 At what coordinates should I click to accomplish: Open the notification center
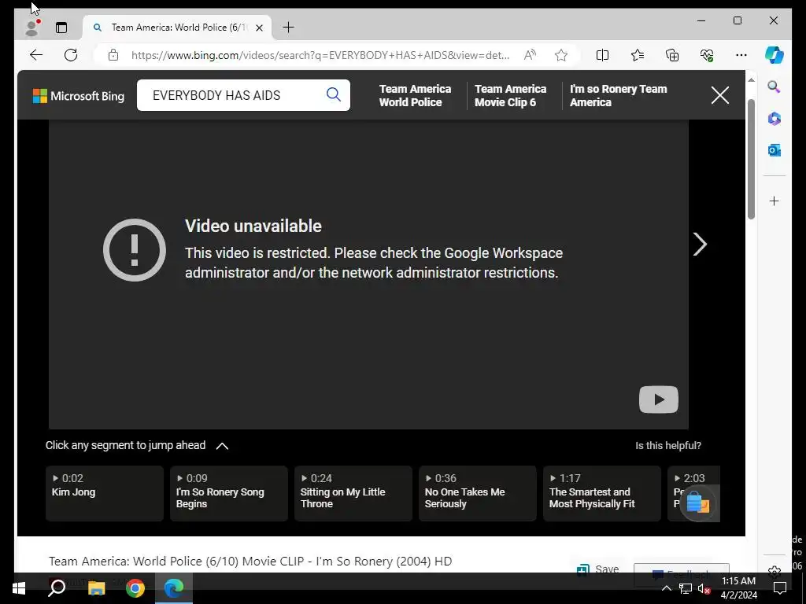tap(780, 588)
